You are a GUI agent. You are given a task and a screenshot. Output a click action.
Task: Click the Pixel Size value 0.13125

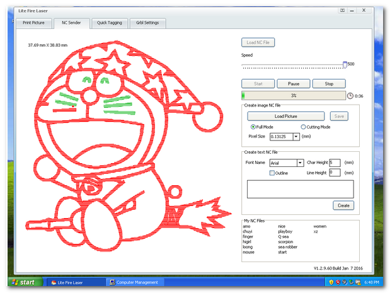(281, 137)
